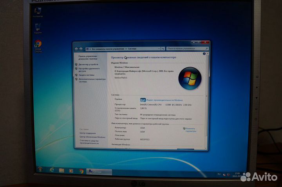The image size is (282, 187).
Task: Open the taskbar clock and date
Action: pos(237,175)
